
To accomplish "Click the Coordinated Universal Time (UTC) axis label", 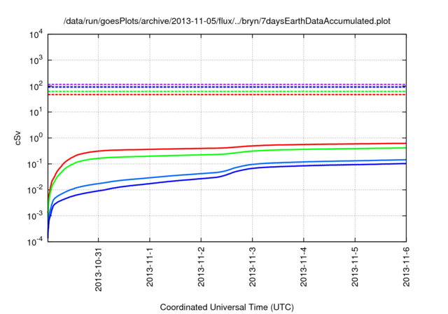I will 227,307.
